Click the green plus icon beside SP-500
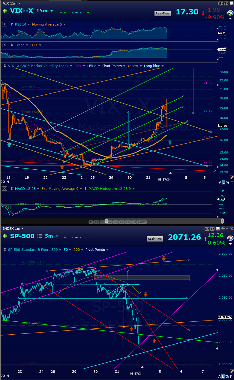This screenshot has width=234, height=380. (x=5, y=236)
